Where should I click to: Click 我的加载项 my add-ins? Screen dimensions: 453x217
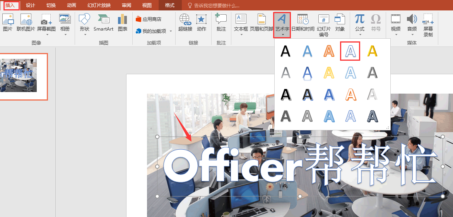tap(151, 31)
